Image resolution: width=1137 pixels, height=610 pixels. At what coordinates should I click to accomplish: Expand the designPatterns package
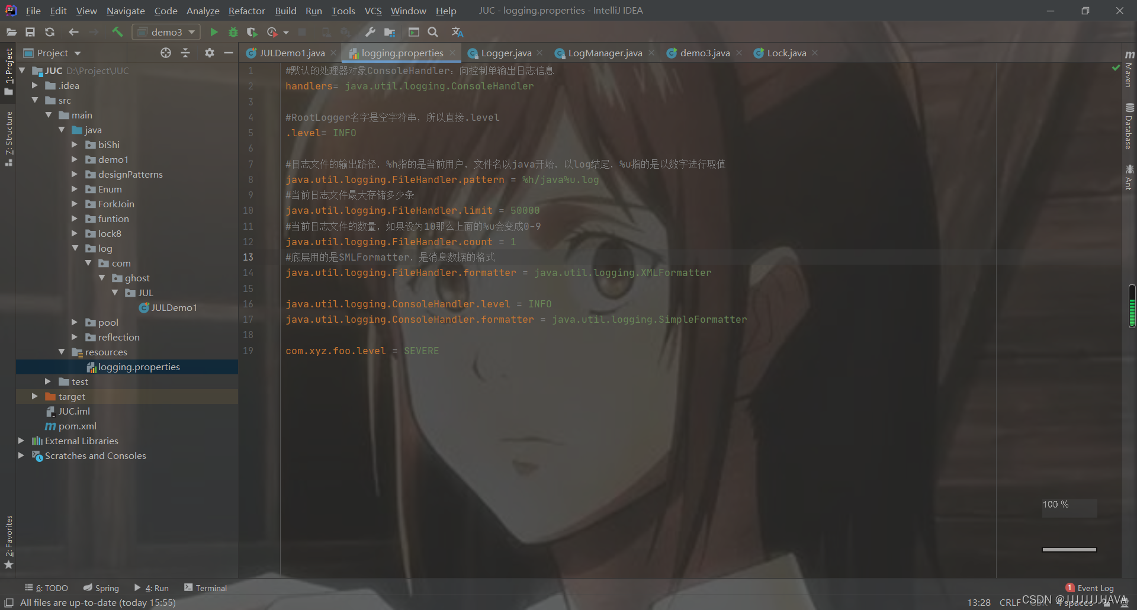(75, 174)
